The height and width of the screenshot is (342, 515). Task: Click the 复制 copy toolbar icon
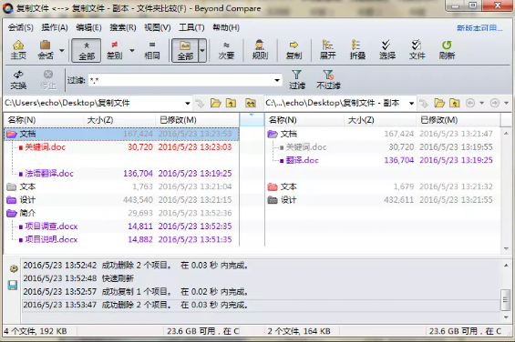[x=294, y=50]
